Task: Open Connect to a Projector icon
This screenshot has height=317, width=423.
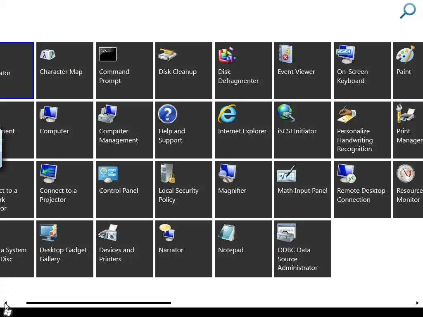Action: (49, 173)
